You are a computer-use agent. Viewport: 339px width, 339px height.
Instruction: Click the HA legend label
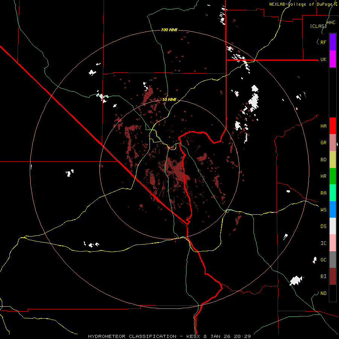[324, 126]
